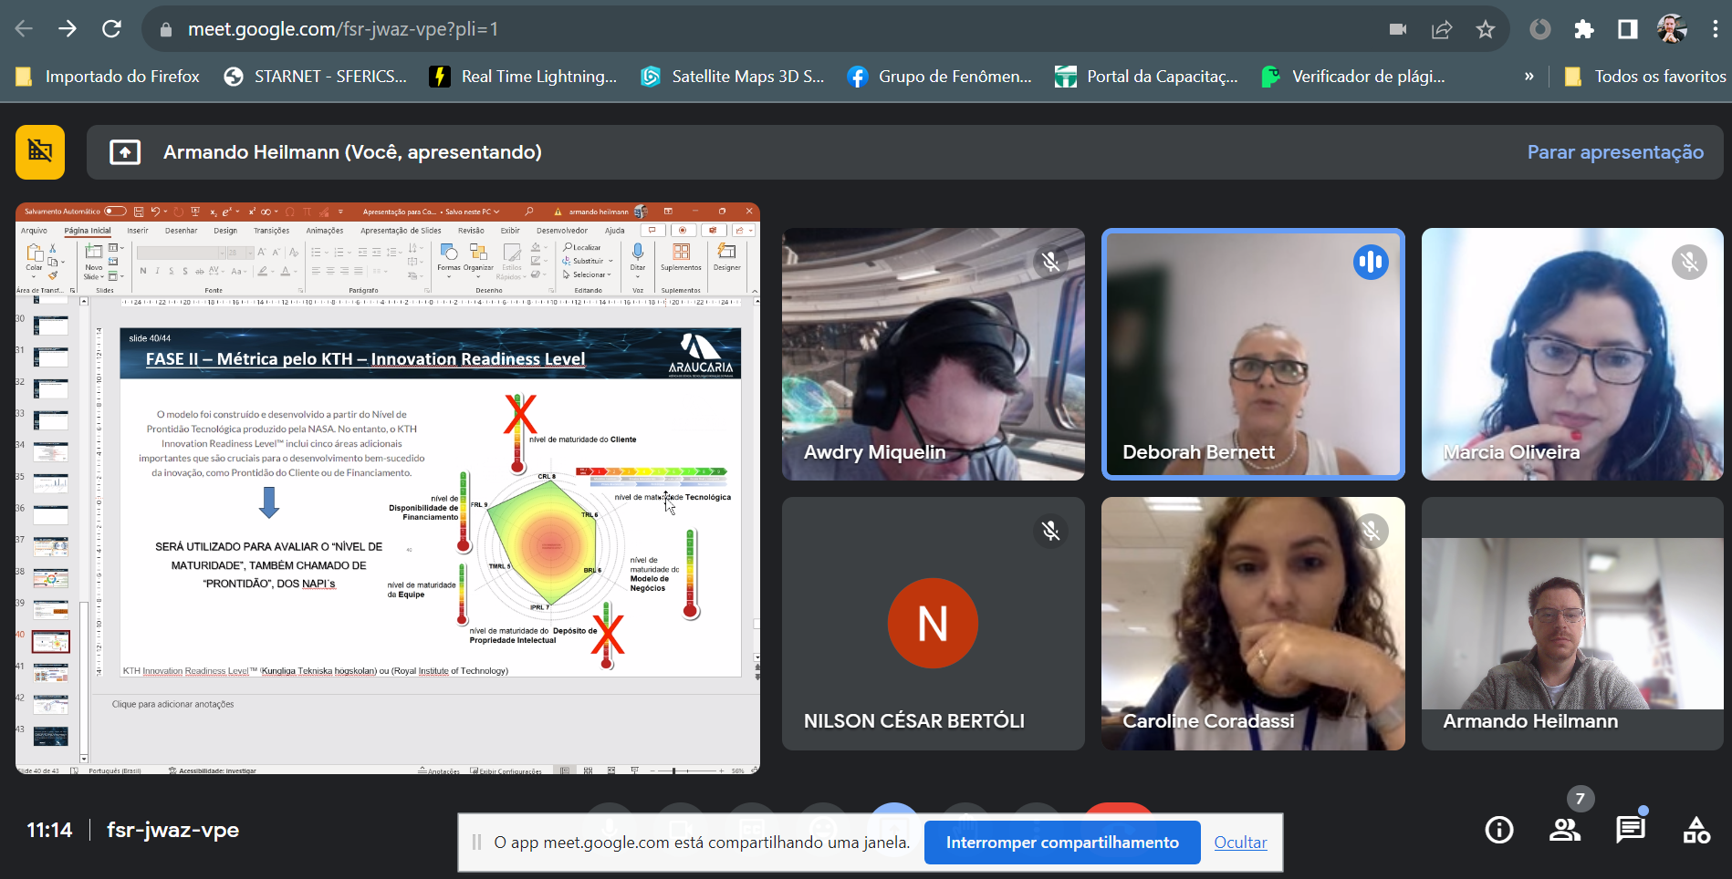Screen dimensions: 1732x879
Task: Click muted mic badge on Caroline Coradassi
Action: (x=1371, y=531)
